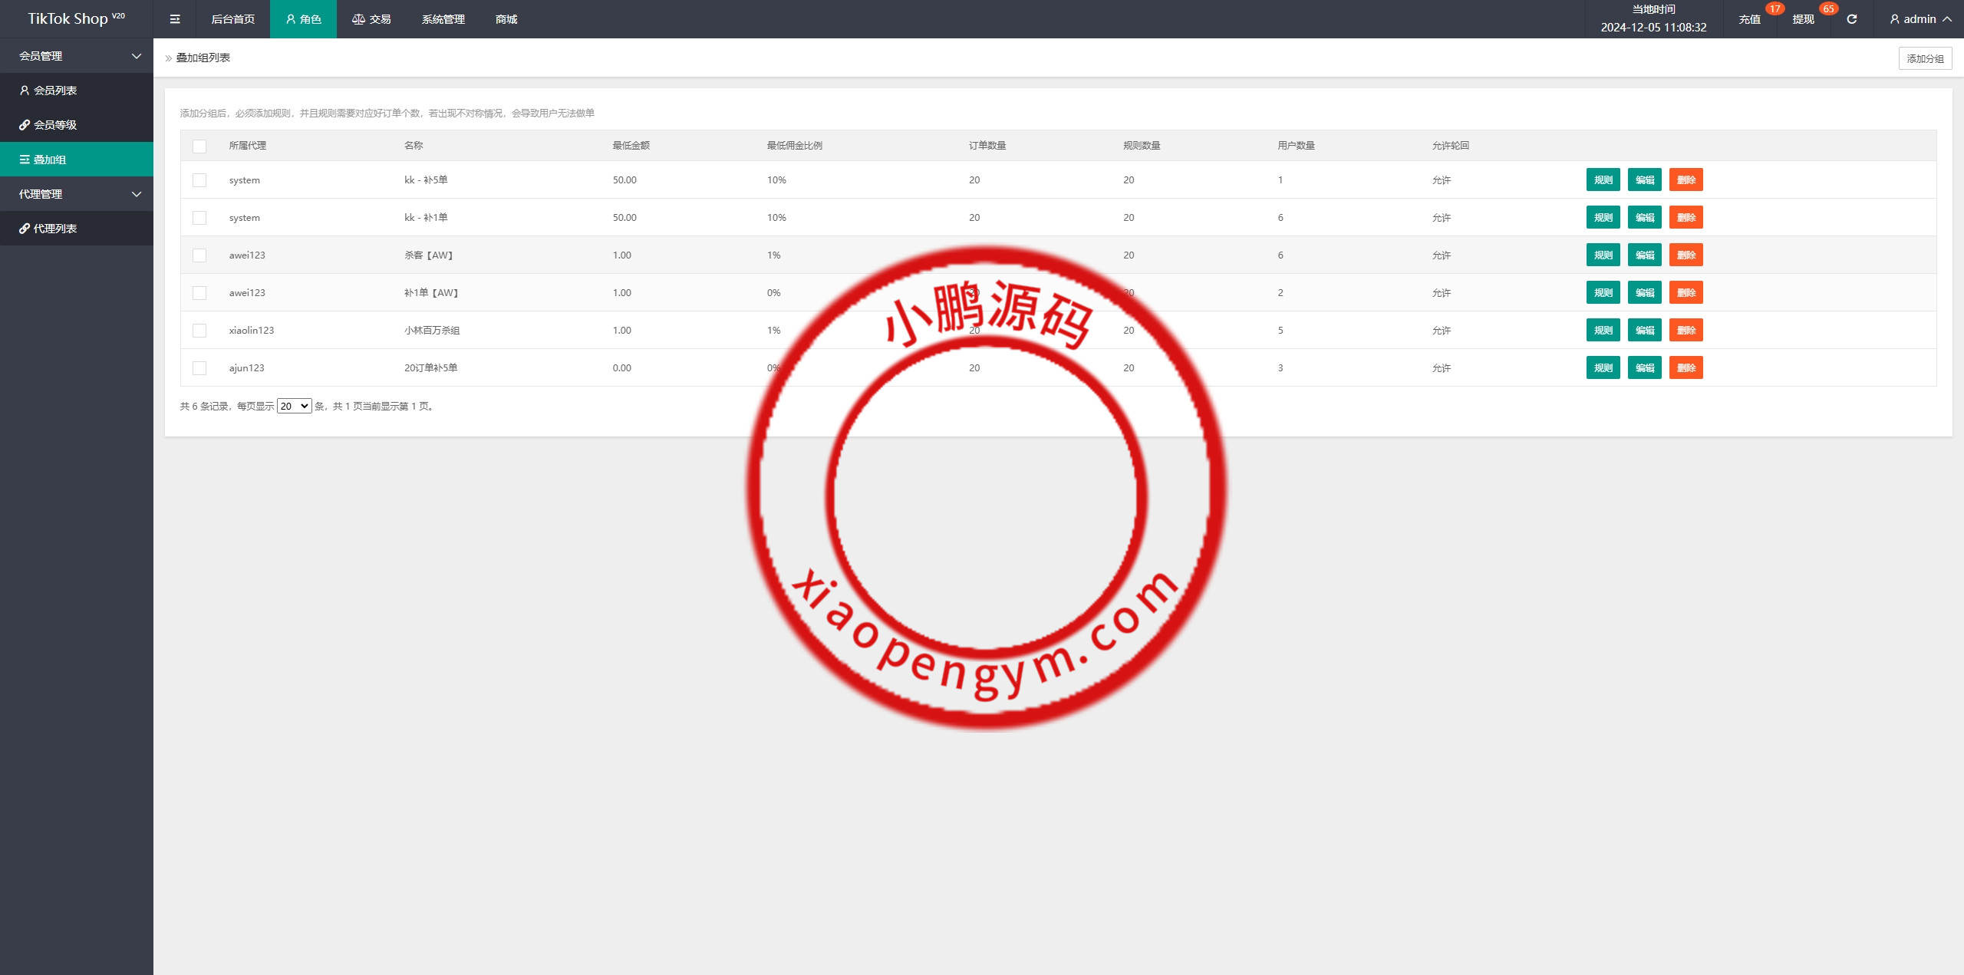Collapse the 代理管理 sidebar section

(77, 194)
